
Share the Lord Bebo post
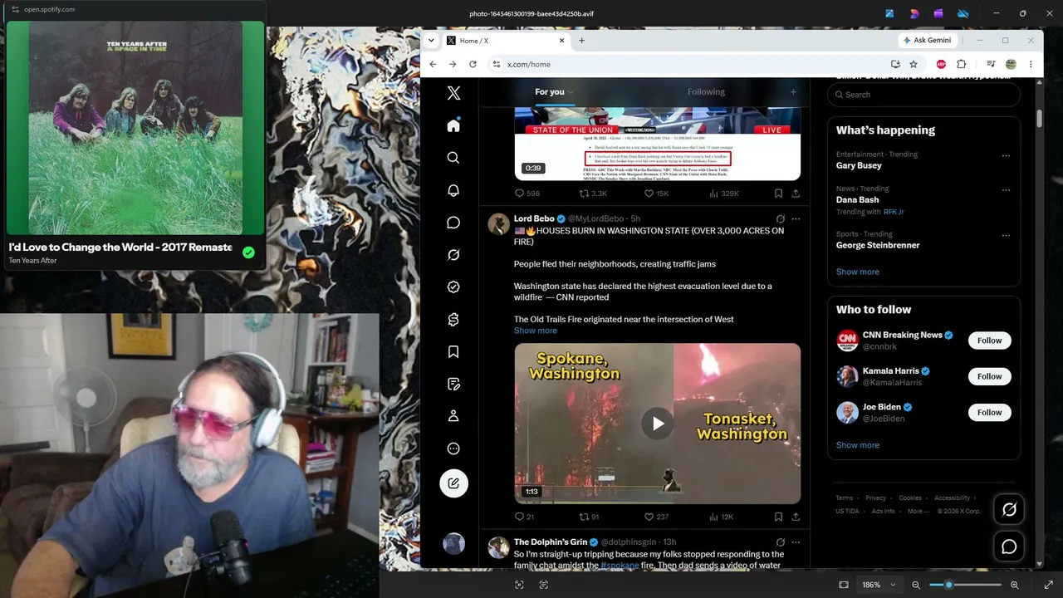coord(796,517)
